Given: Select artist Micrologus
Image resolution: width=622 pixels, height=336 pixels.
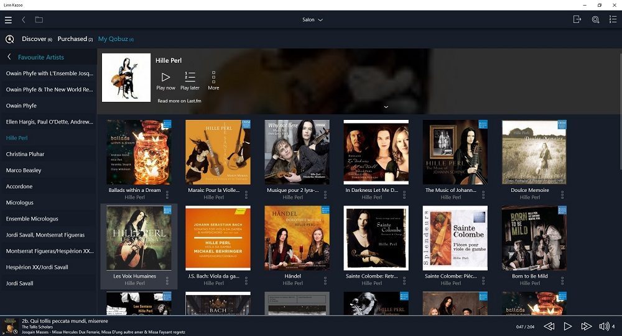Looking at the screenshot, I should coord(49,202).
